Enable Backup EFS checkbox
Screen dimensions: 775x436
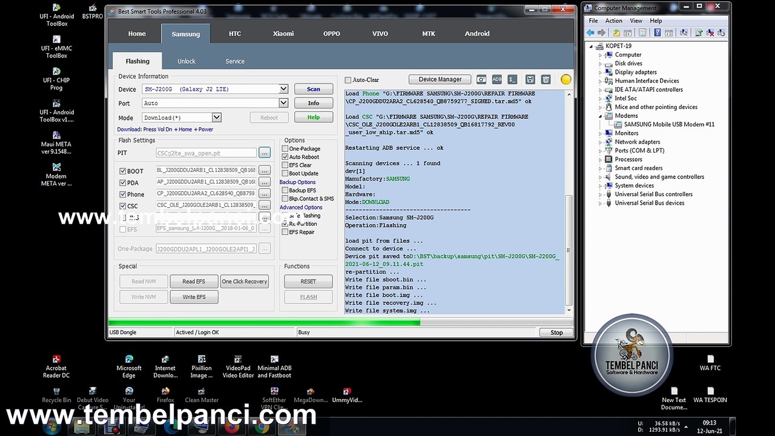285,191
